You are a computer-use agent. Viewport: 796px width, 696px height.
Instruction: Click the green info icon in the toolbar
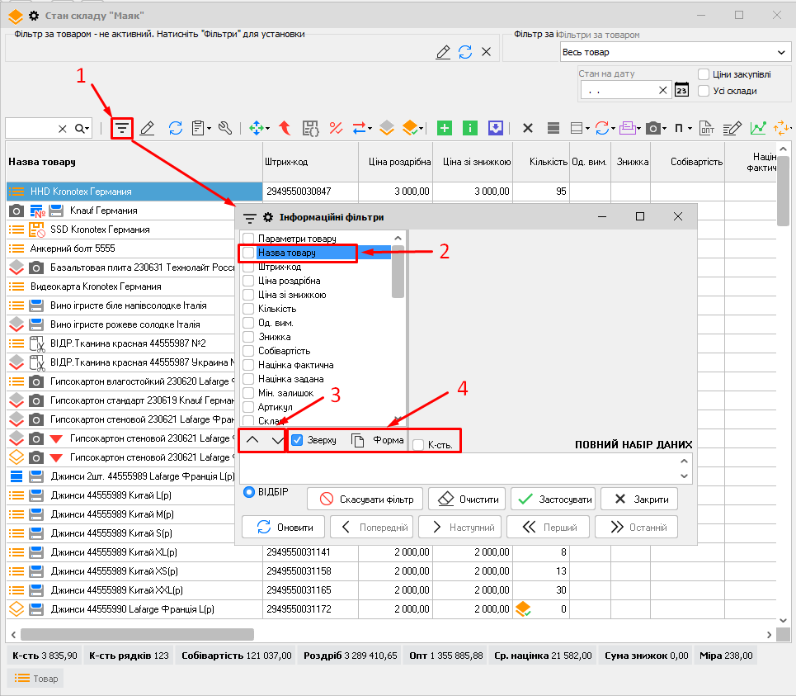coord(470,128)
